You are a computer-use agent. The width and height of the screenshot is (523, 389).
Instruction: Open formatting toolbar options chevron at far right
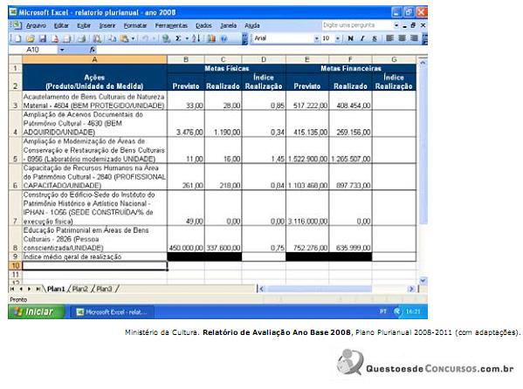pyautogui.click(x=424, y=39)
